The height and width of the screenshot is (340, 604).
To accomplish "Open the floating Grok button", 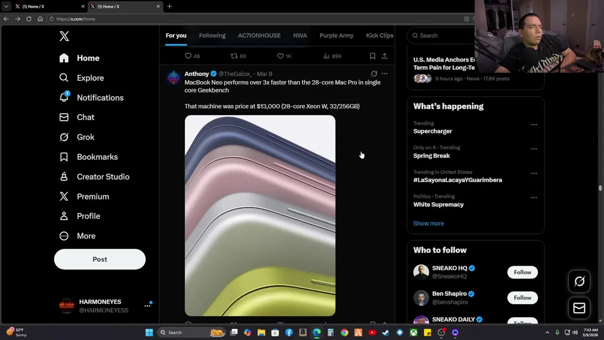I will coord(579,281).
